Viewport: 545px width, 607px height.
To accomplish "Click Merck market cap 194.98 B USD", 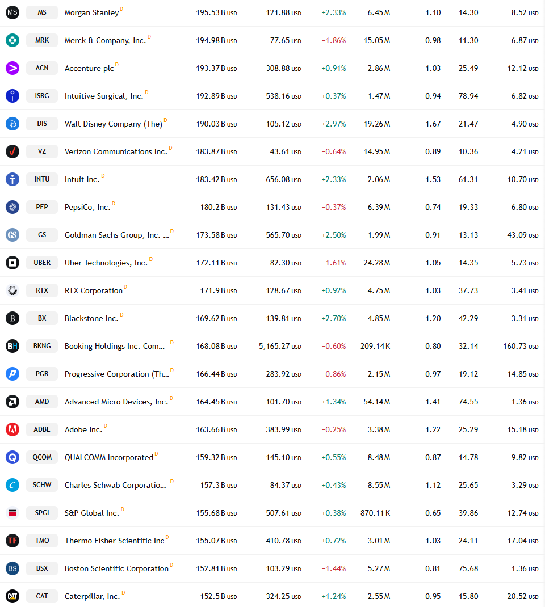I will click(x=216, y=41).
